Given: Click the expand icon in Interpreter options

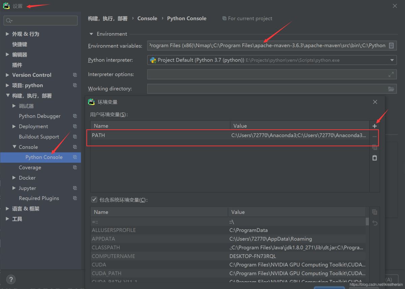Looking at the screenshot, I should point(391,74).
